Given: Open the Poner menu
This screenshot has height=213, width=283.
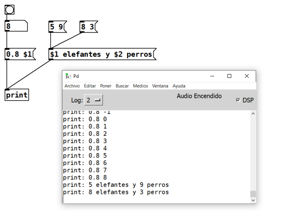Looking at the screenshot, I should (x=106, y=86).
